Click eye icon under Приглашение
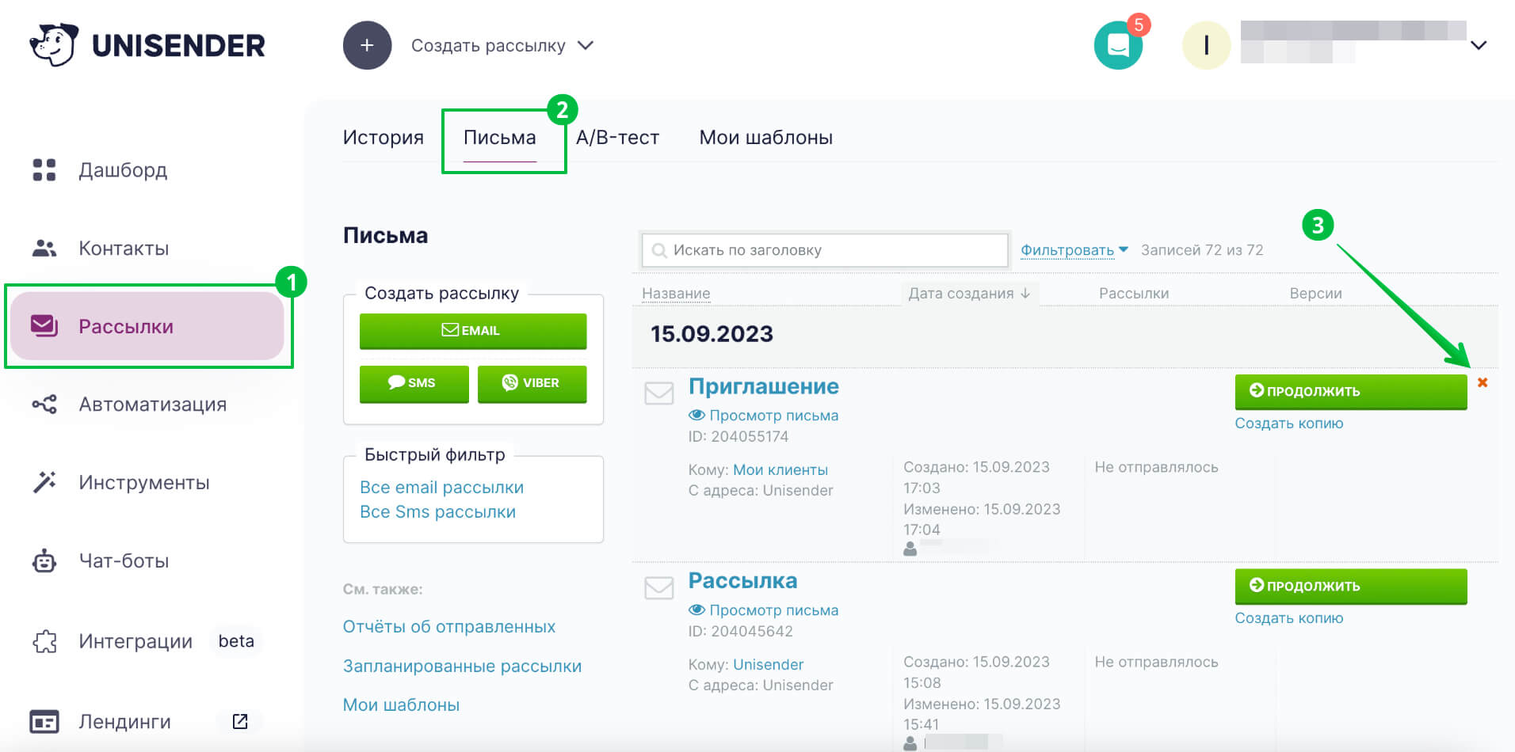This screenshot has height=752, width=1515. coord(696,416)
